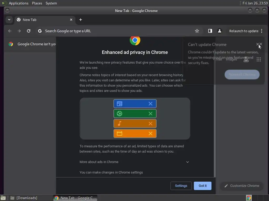Open the side panel icon
The width and height of the screenshot is (269, 201).
tap(210, 31)
